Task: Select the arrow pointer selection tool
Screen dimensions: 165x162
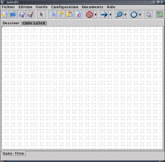Action: (x=42, y=15)
